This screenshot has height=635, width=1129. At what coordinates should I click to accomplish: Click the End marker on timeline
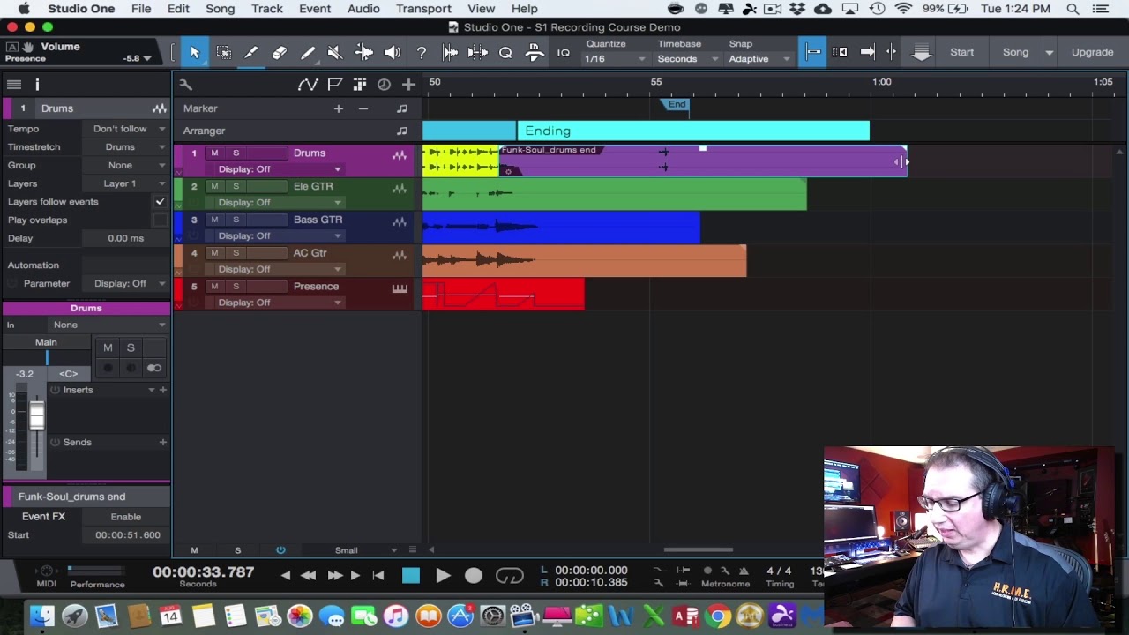coord(677,105)
